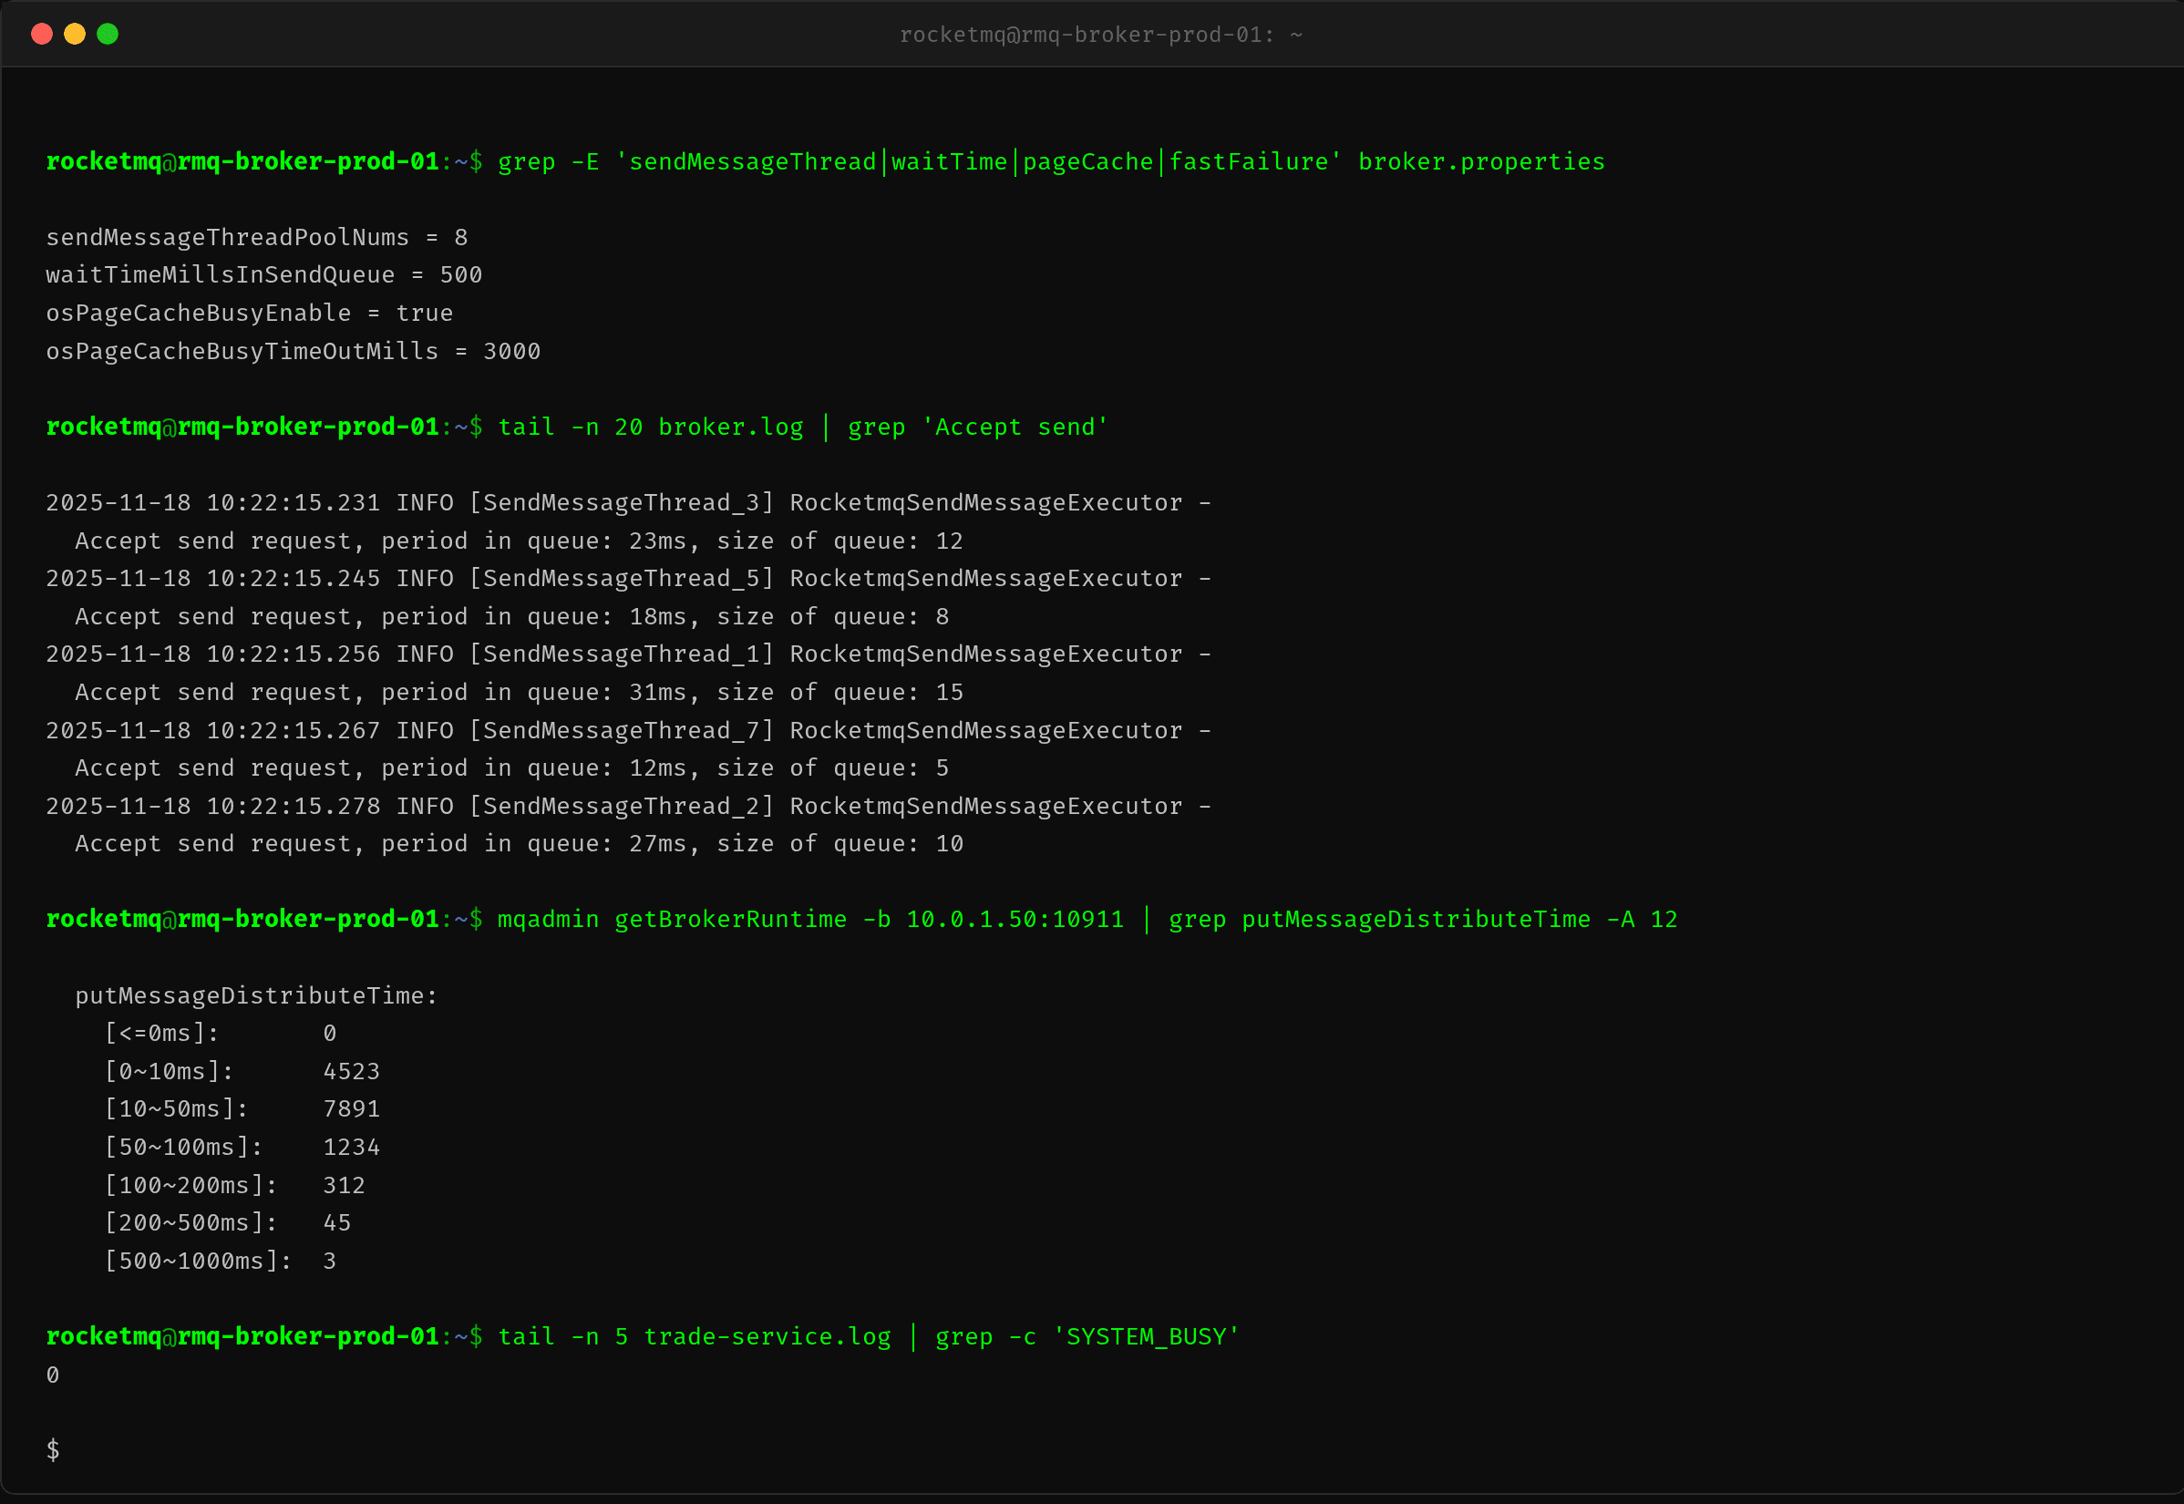The width and height of the screenshot is (2184, 1504).
Task: Click the putMessageDistributeTime: heading
Action: (x=256, y=996)
